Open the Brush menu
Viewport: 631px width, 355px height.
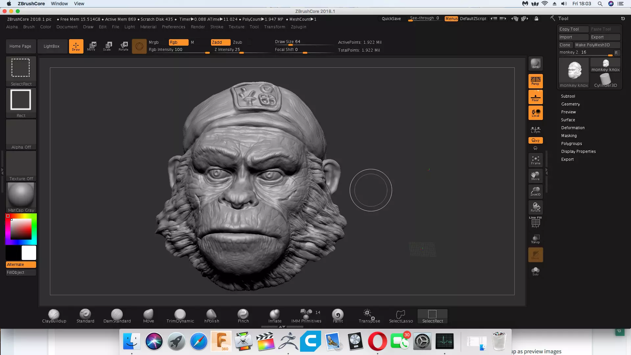coord(29,27)
